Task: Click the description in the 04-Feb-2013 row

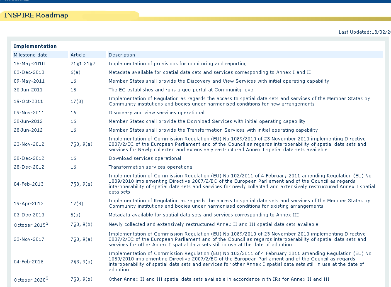Action: 242,184
